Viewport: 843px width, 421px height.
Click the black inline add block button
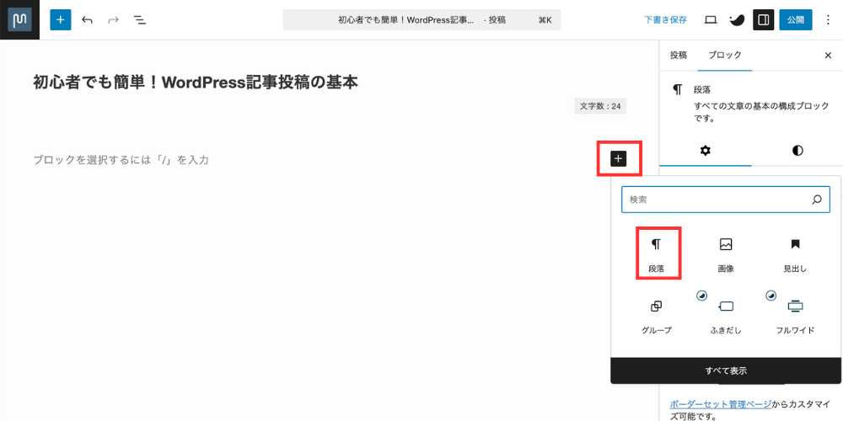[x=619, y=158]
